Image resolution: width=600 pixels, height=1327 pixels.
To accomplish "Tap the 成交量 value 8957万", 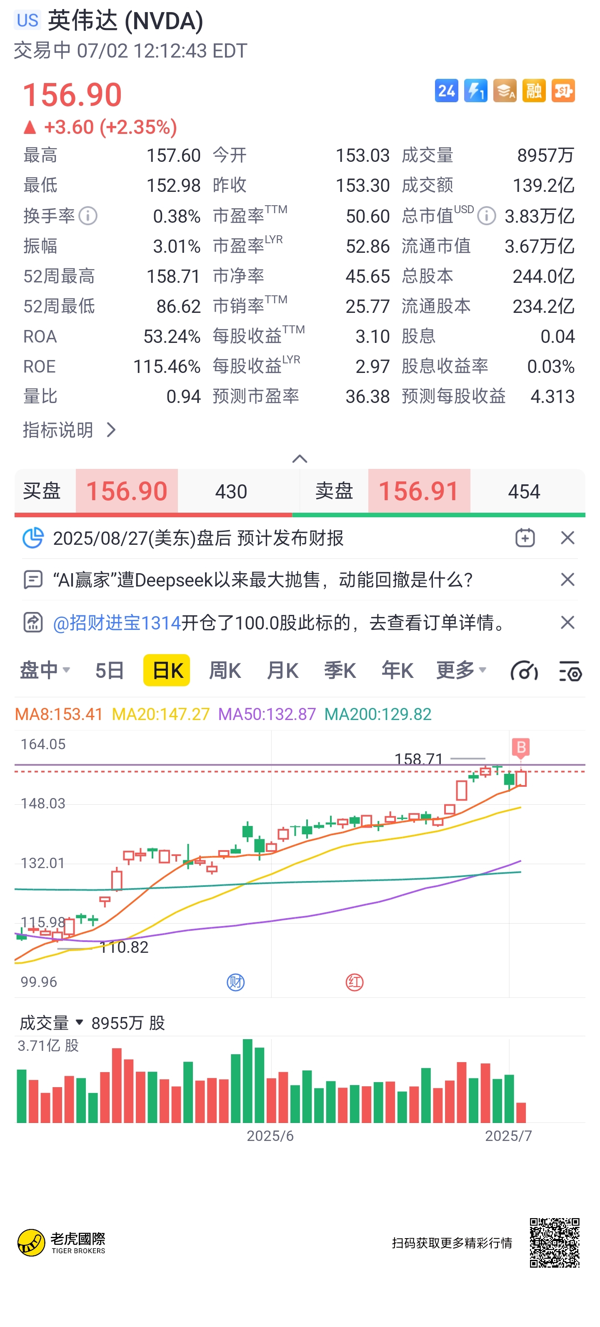I will (x=545, y=155).
